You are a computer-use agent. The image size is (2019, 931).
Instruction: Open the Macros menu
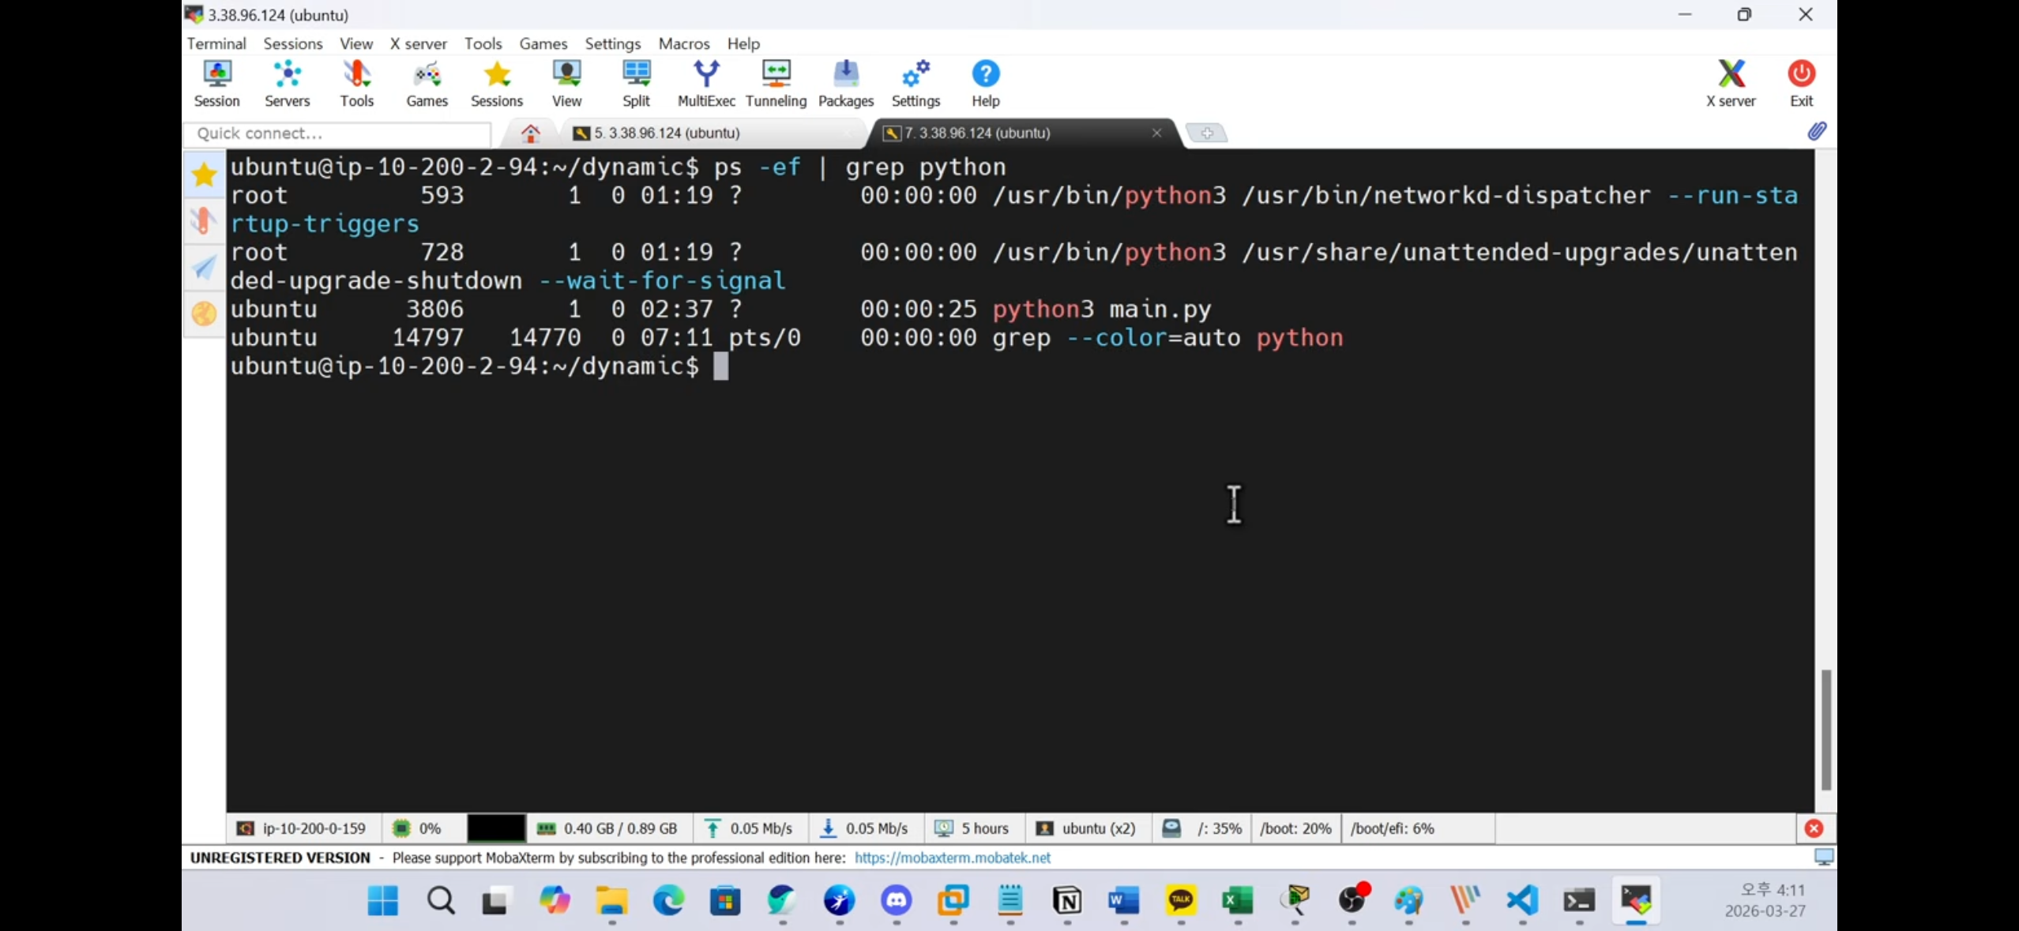coord(683,43)
